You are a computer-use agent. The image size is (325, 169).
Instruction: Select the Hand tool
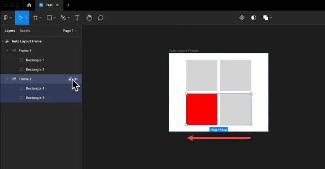point(89,18)
